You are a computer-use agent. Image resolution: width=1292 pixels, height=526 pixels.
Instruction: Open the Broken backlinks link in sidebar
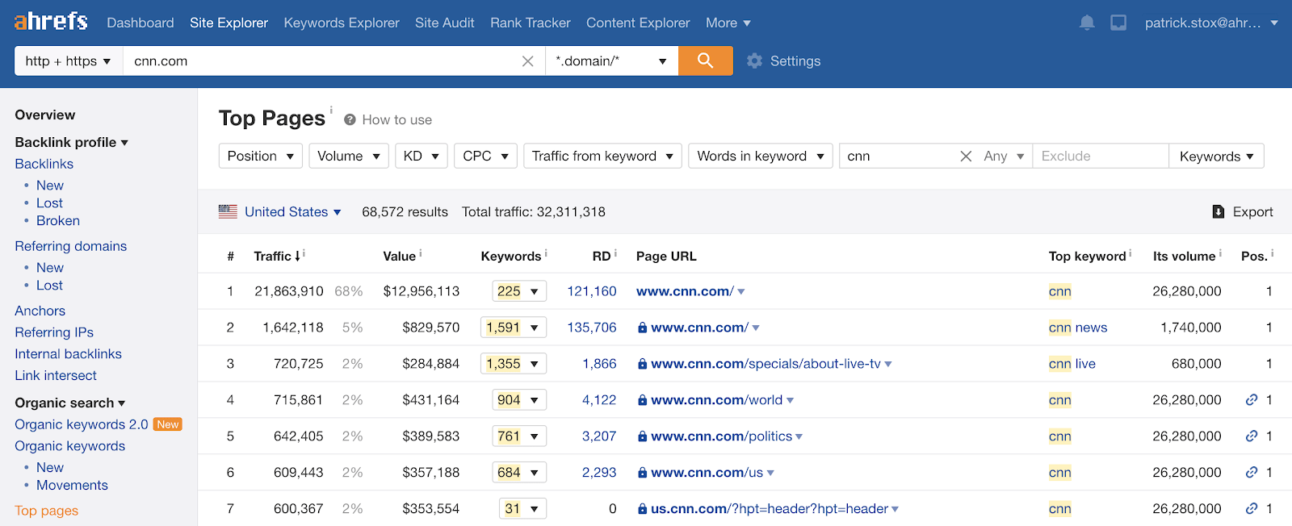coord(57,221)
